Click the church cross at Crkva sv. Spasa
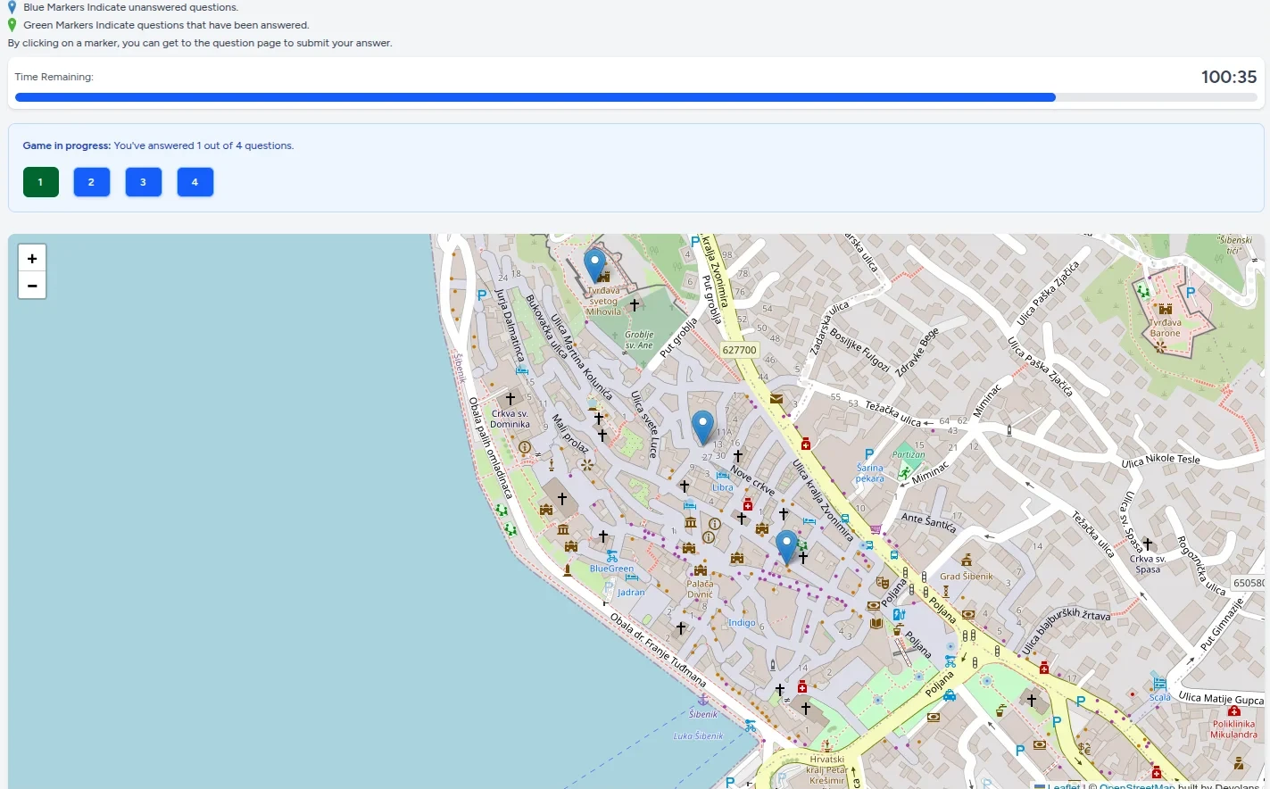 click(x=1148, y=544)
